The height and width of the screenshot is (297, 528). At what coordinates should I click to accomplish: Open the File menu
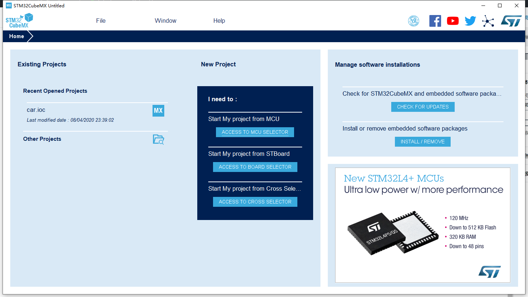click(100, 21)
